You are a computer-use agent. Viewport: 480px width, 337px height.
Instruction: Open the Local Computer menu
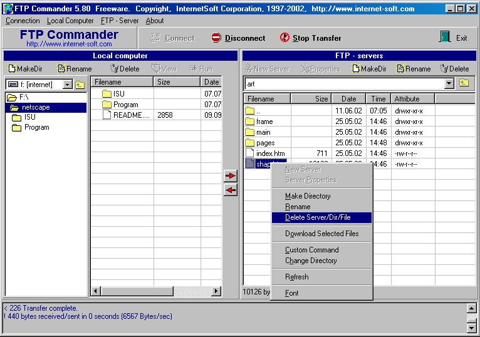click(70, 21)
